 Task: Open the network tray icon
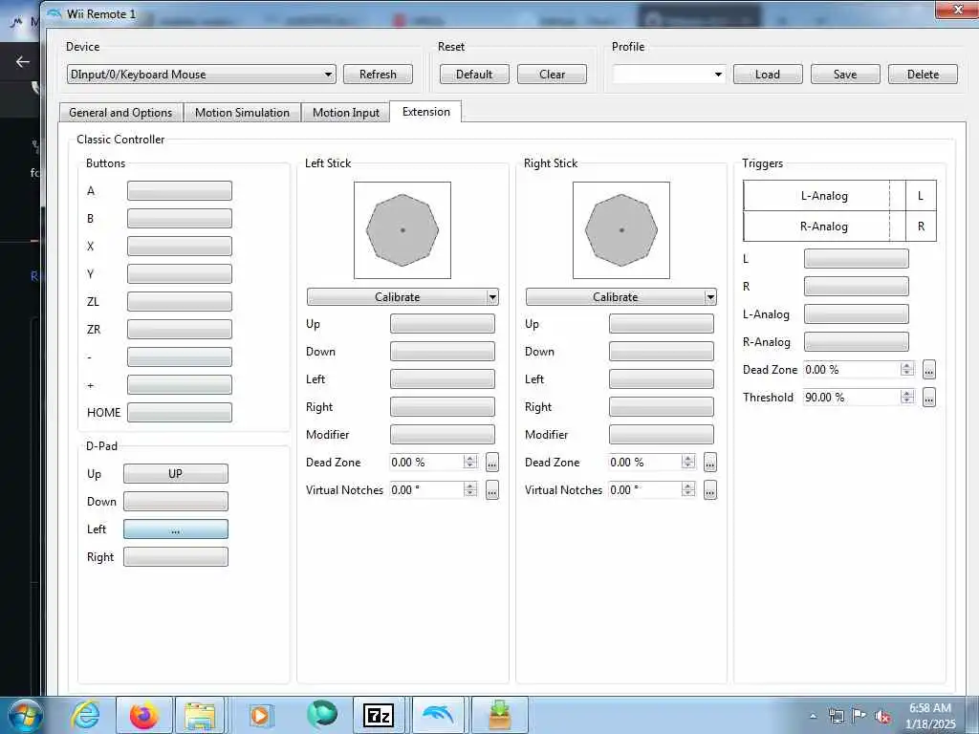click(x=836, y=716)
